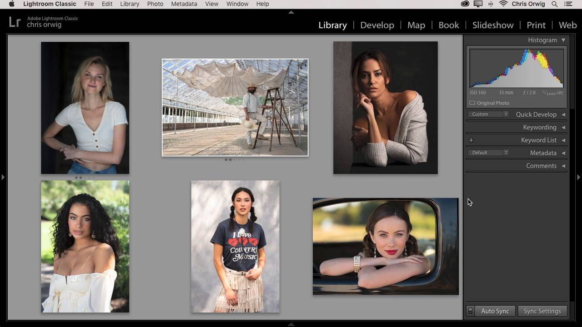Hide the right panel using the edge arrow
The image size is (582, 327).
click(x=579, y=177)
